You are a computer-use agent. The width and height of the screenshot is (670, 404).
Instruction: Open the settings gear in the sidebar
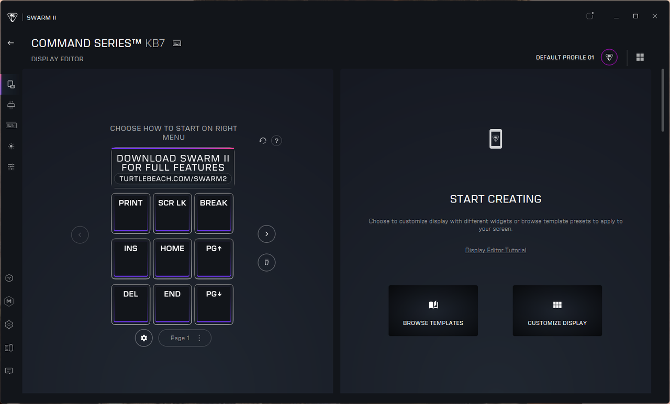(x=9, y=324)
